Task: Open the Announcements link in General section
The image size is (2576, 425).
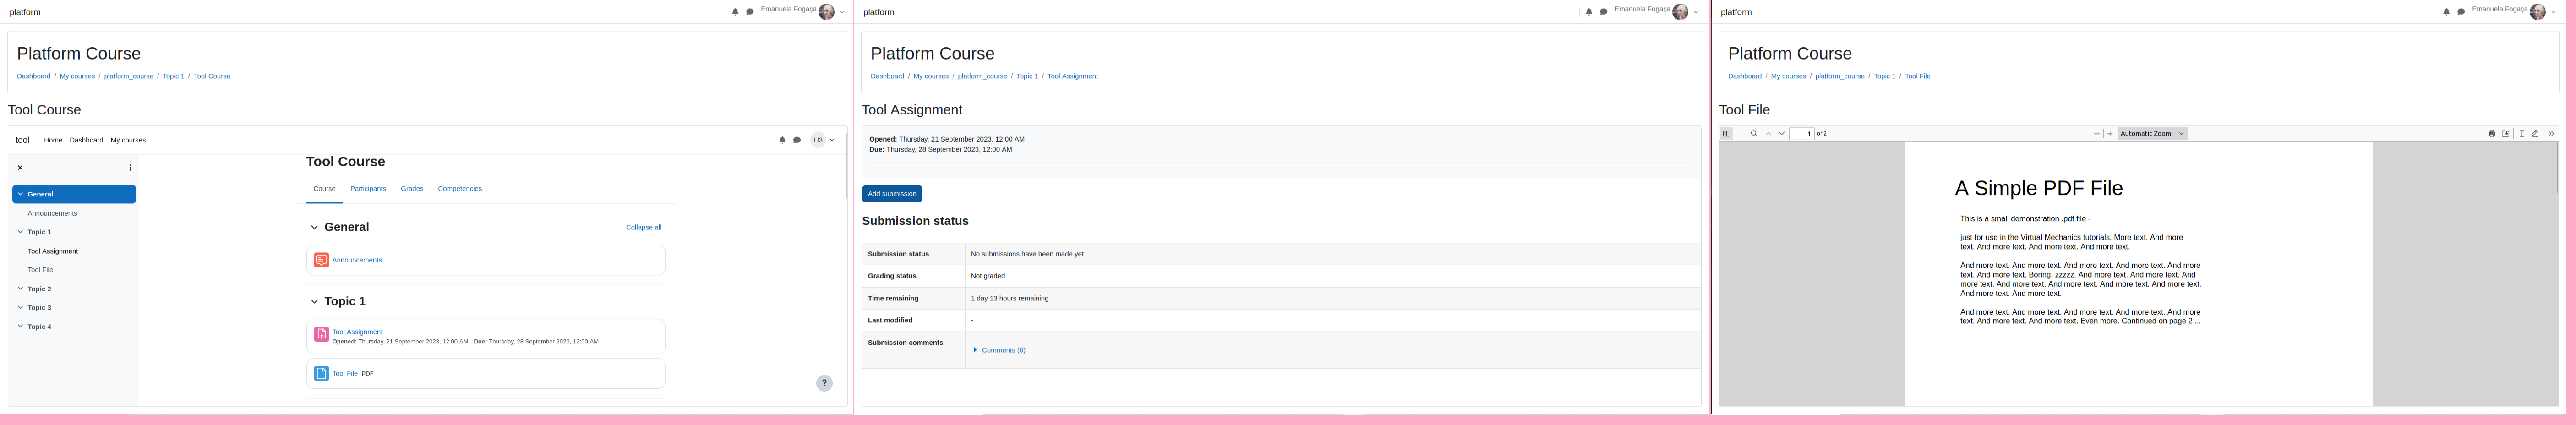Action: pyautogui.click(x=357, y=260)
